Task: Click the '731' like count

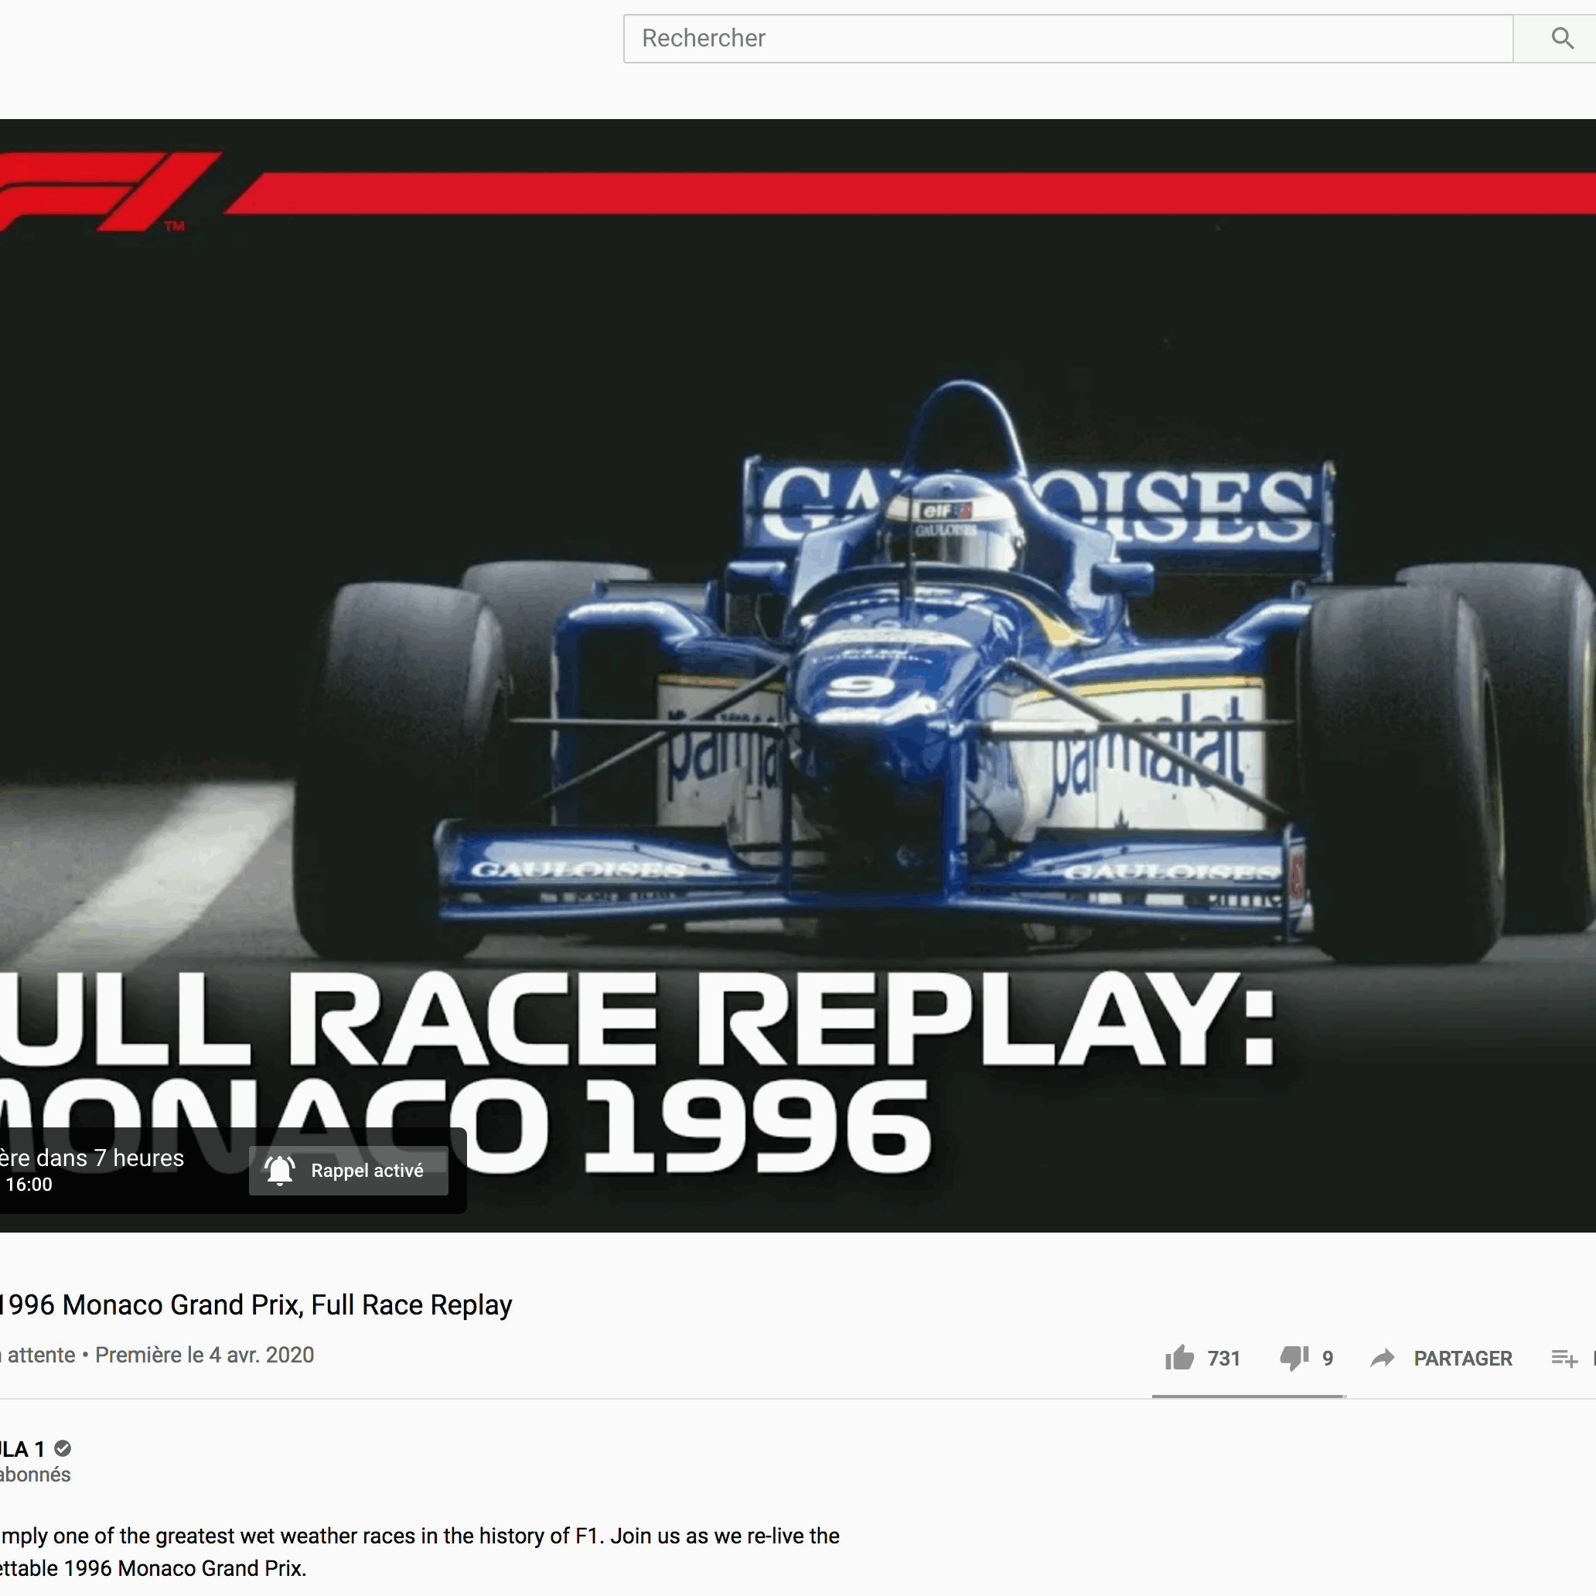Action: click(1223, 1359)
